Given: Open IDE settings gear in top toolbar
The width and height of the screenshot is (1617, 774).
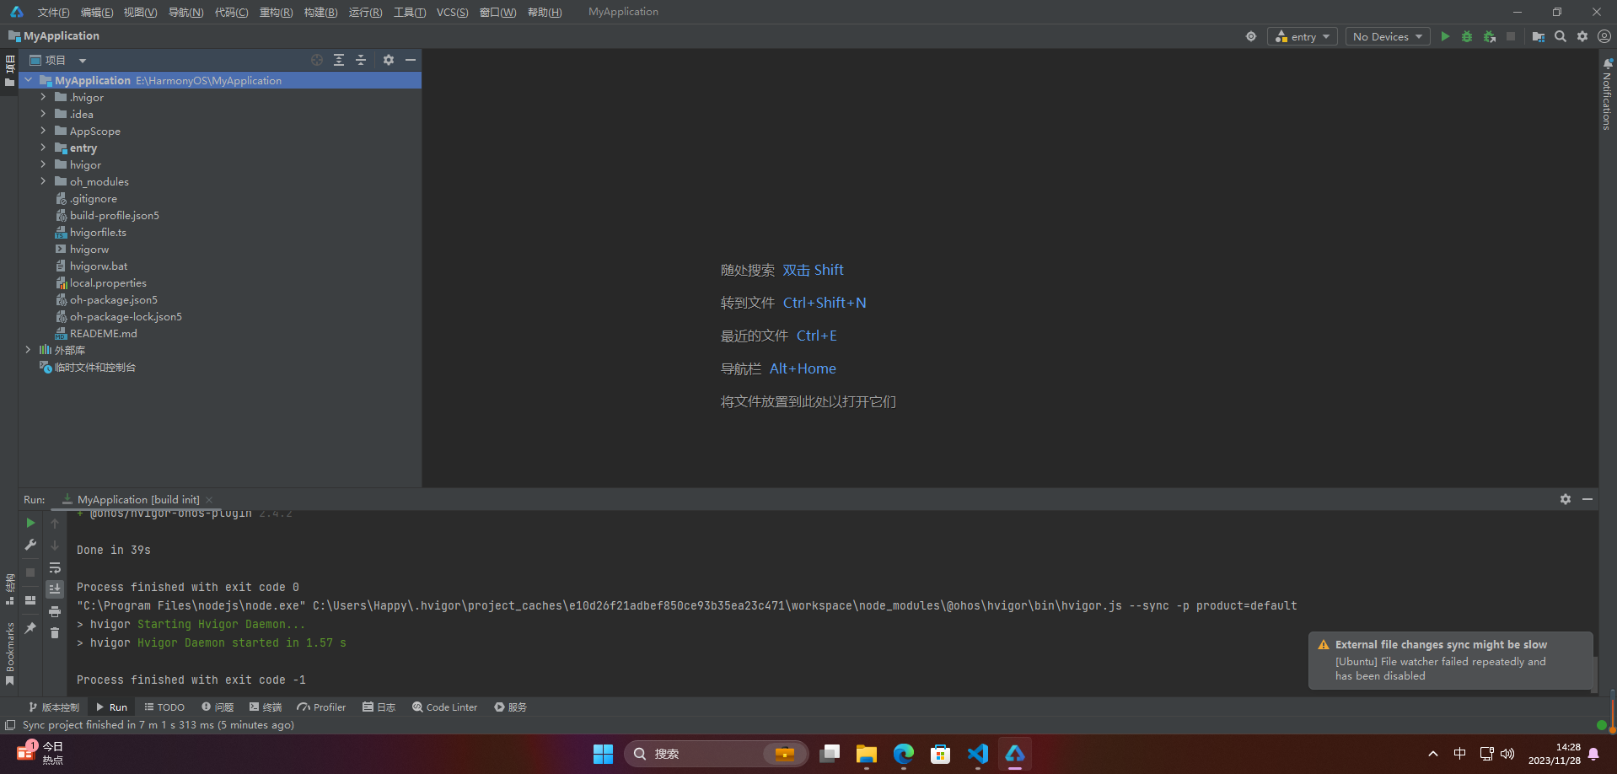Looking at the screenshot, I should (1582, 36).
